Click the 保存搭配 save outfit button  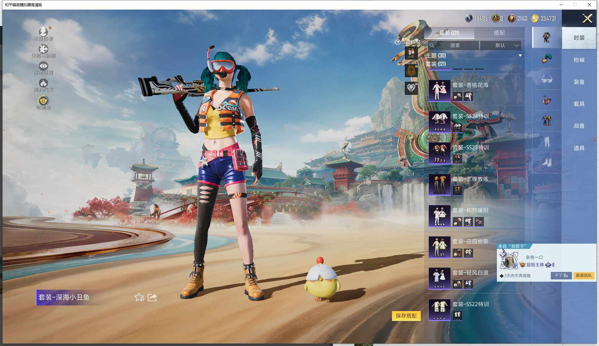(406, 316)
